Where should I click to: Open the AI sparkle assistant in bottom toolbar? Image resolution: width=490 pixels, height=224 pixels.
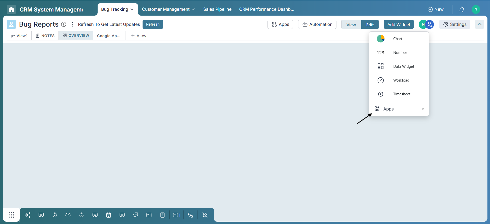click(28, 215)
